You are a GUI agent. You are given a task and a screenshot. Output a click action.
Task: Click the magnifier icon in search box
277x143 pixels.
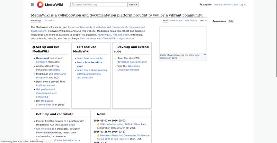point(73,4)
